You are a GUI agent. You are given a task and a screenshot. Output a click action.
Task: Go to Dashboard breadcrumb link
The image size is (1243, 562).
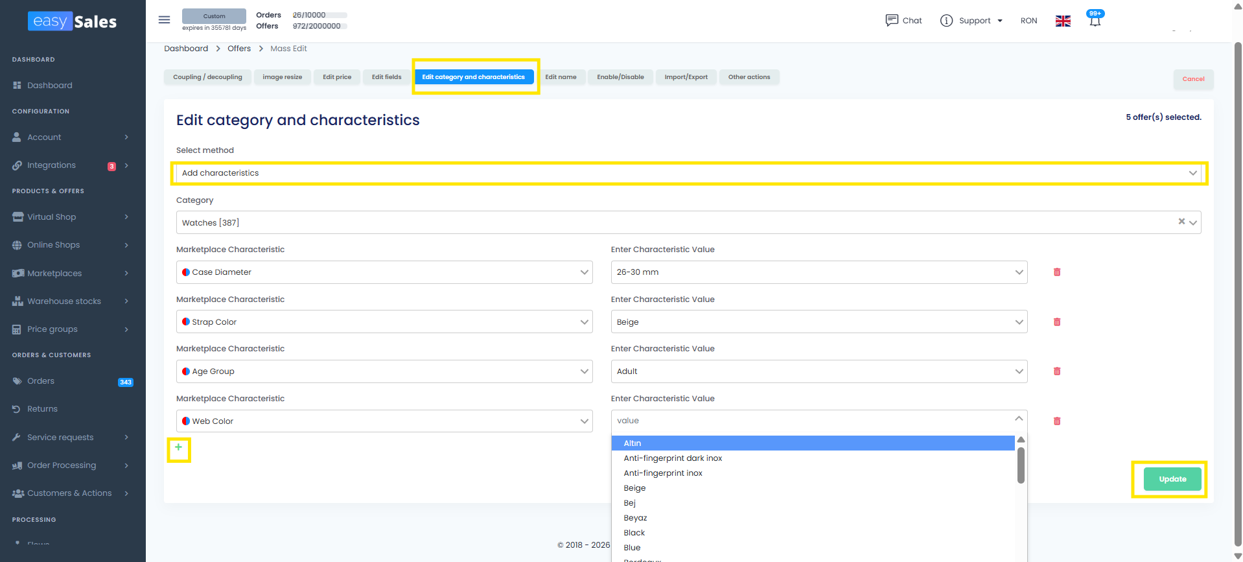[x=186, y=49]
